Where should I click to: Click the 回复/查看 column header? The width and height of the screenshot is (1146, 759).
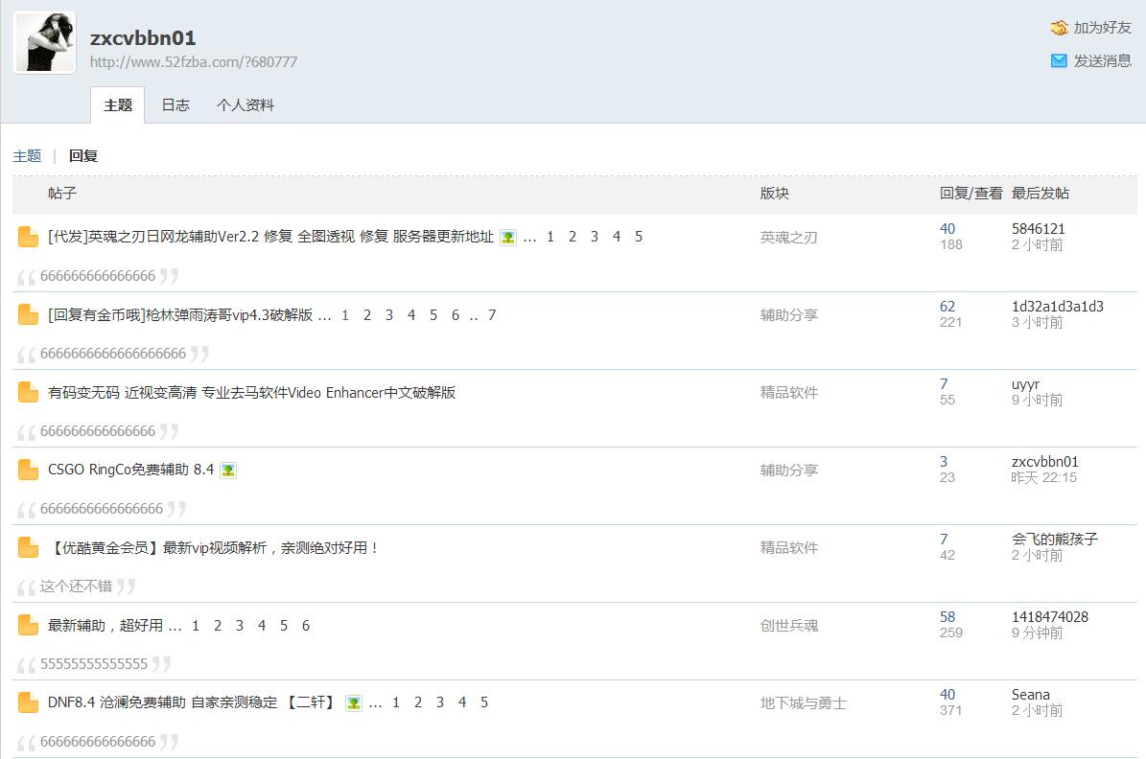tap(971, 193)
